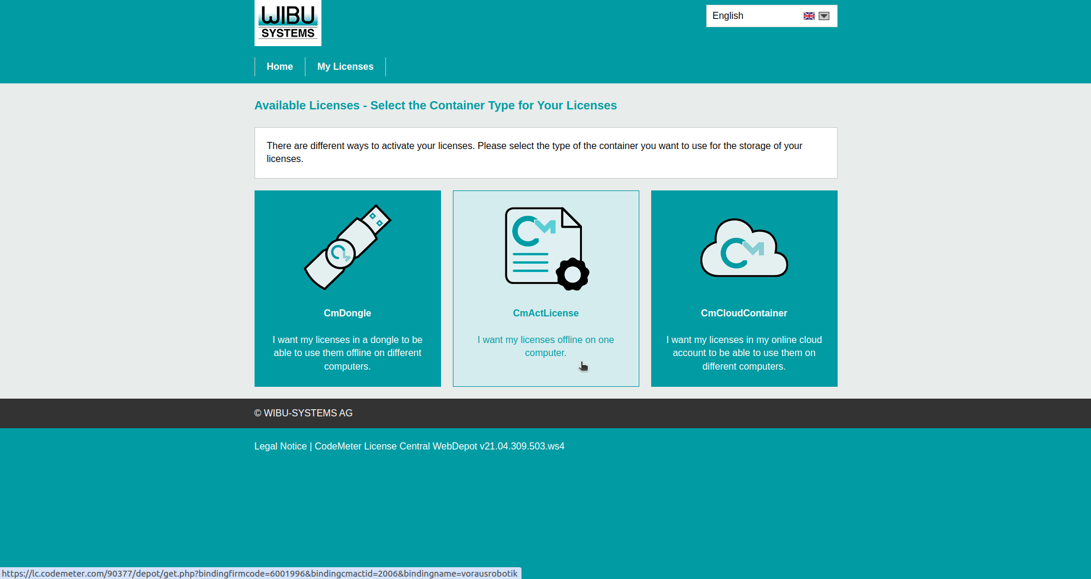1091x579 pixels.
Task: Click the UK flag in language selector
Action: [x=809, y=16]
